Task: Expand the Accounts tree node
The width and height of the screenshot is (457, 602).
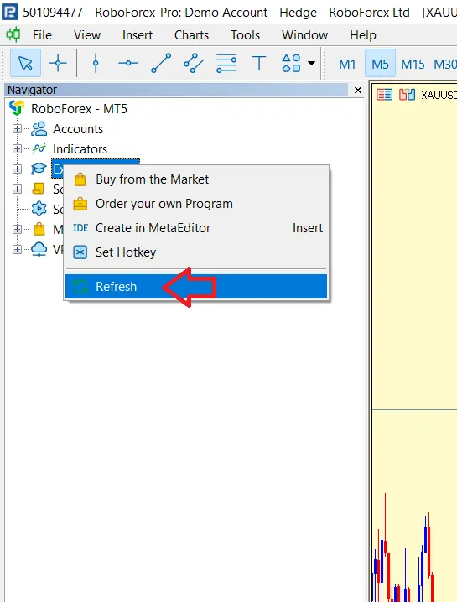Action: (17, 128)
